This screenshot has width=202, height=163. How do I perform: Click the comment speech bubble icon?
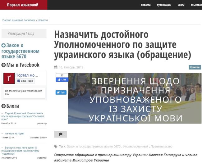[x=60, y=134]
